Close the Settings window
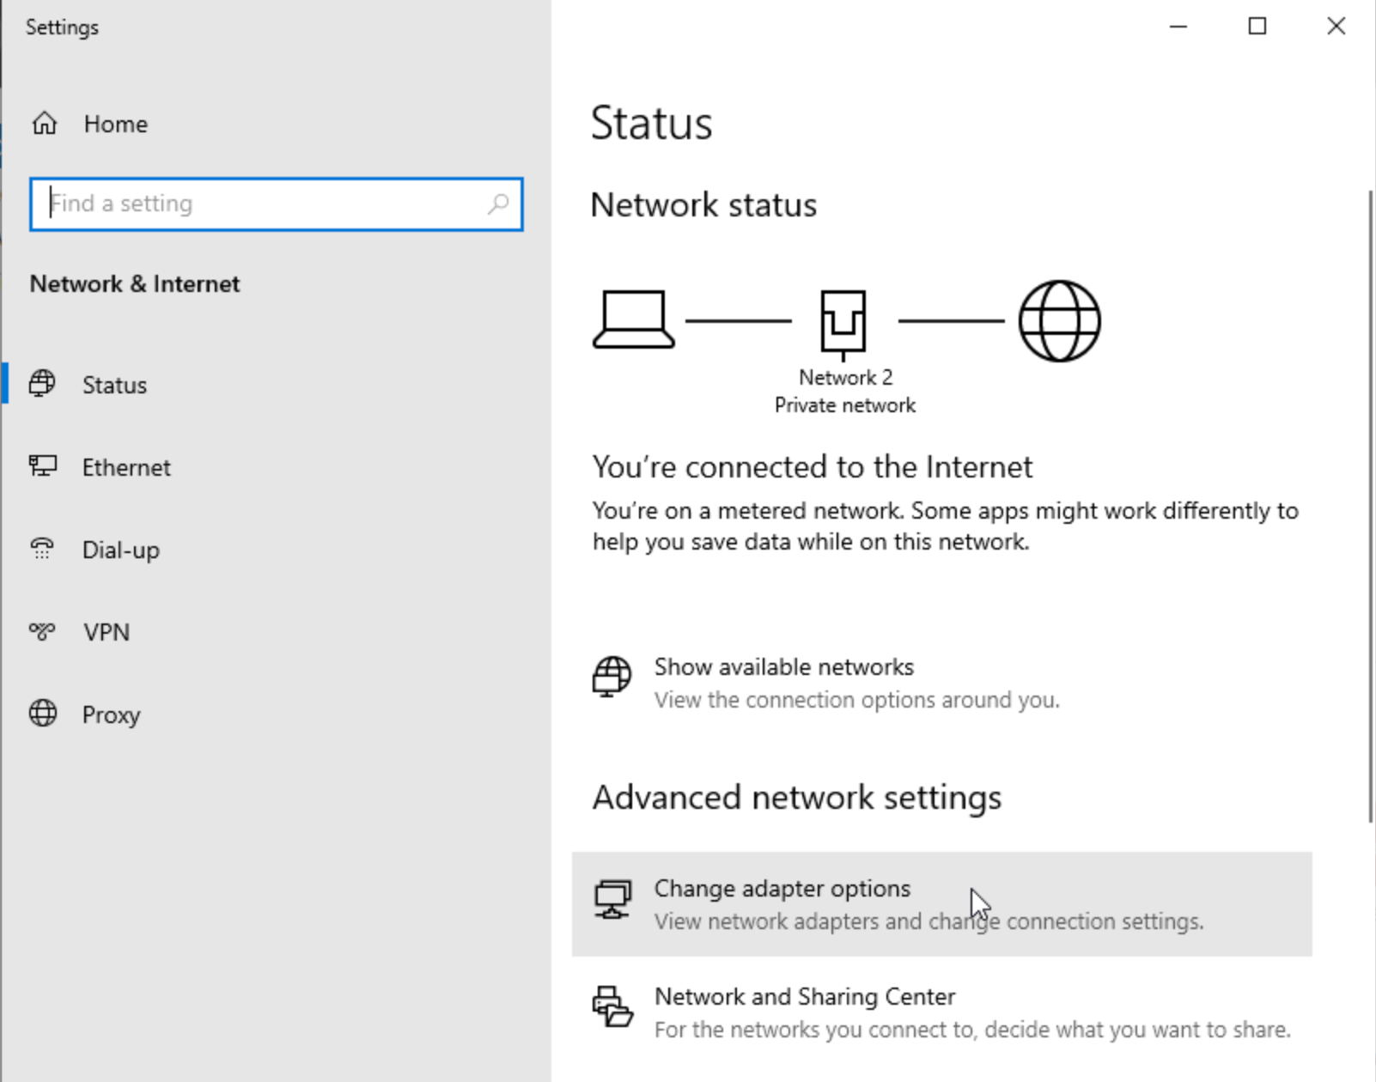The width and height of the screenshot is (1376, 1082). coord(1336,27)
